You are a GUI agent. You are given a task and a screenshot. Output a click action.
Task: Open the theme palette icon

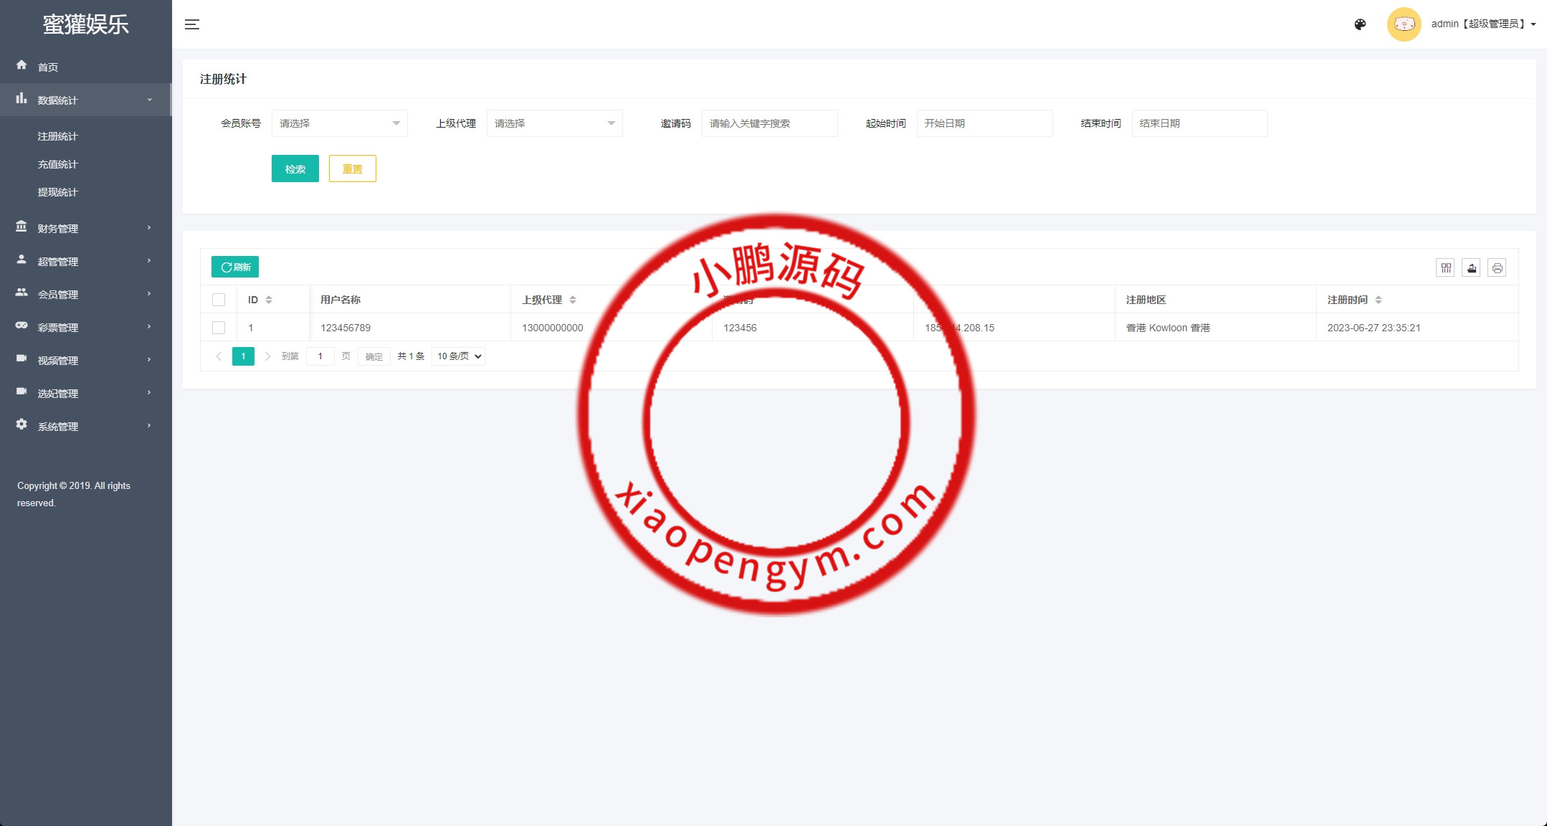click(x=1360, y=24)
